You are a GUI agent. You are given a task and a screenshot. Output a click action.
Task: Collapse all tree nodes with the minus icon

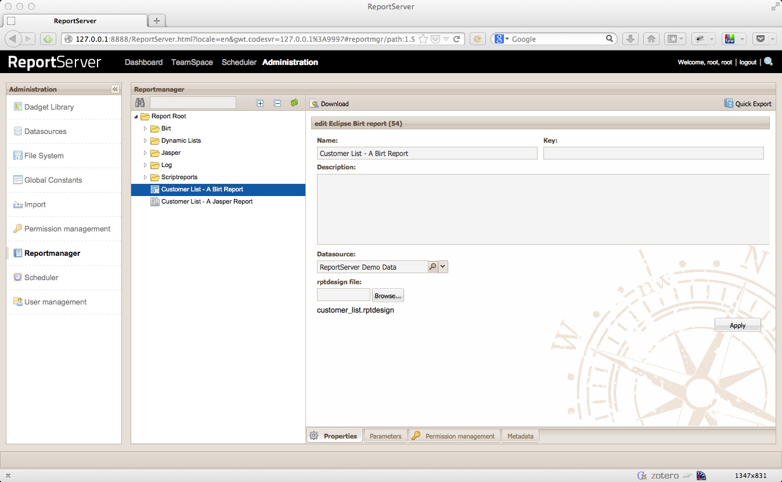coord(278,103)
